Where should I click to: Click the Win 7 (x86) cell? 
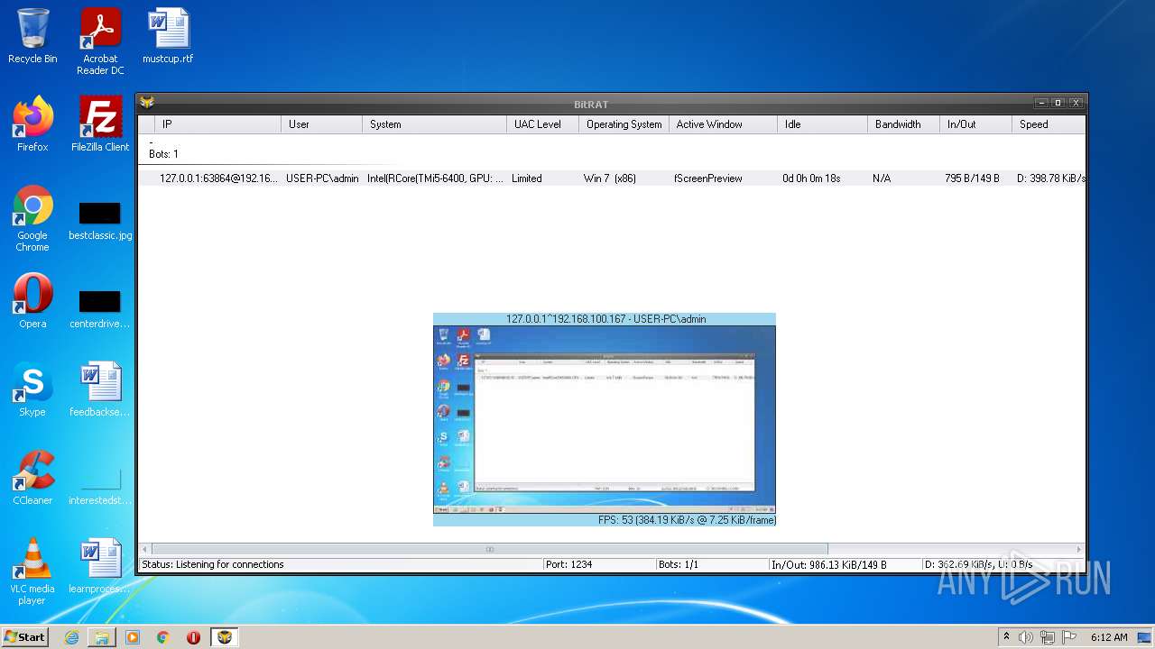coord(610,178)
